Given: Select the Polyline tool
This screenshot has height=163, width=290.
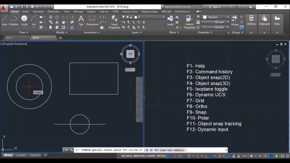Looking at the screenshot, I should coord(14,20).
